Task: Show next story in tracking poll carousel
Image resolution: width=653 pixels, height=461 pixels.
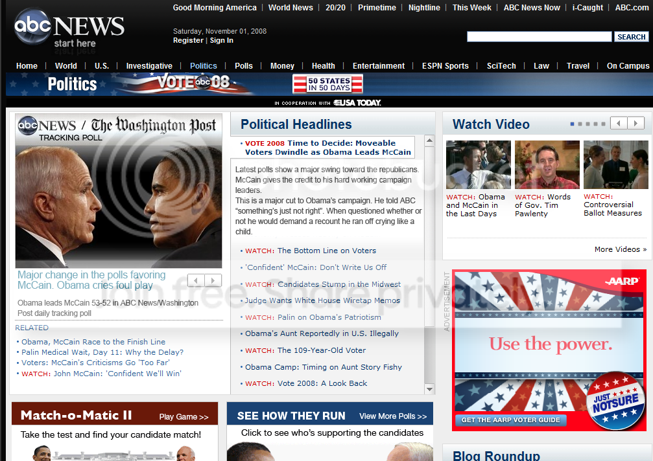Action: pos(213,280)
